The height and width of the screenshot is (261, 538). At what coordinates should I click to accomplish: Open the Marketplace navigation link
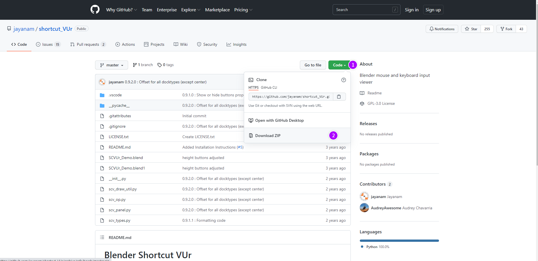pyautogui.click(x=217, y=10)
